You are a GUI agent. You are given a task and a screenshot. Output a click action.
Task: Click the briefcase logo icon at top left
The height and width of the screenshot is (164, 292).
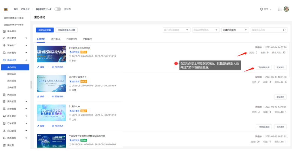[x=5, y=9]
